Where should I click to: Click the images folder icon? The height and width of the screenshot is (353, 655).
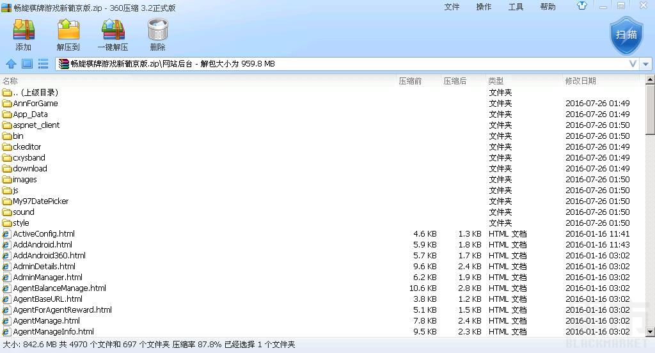click(x=6, y=179)
